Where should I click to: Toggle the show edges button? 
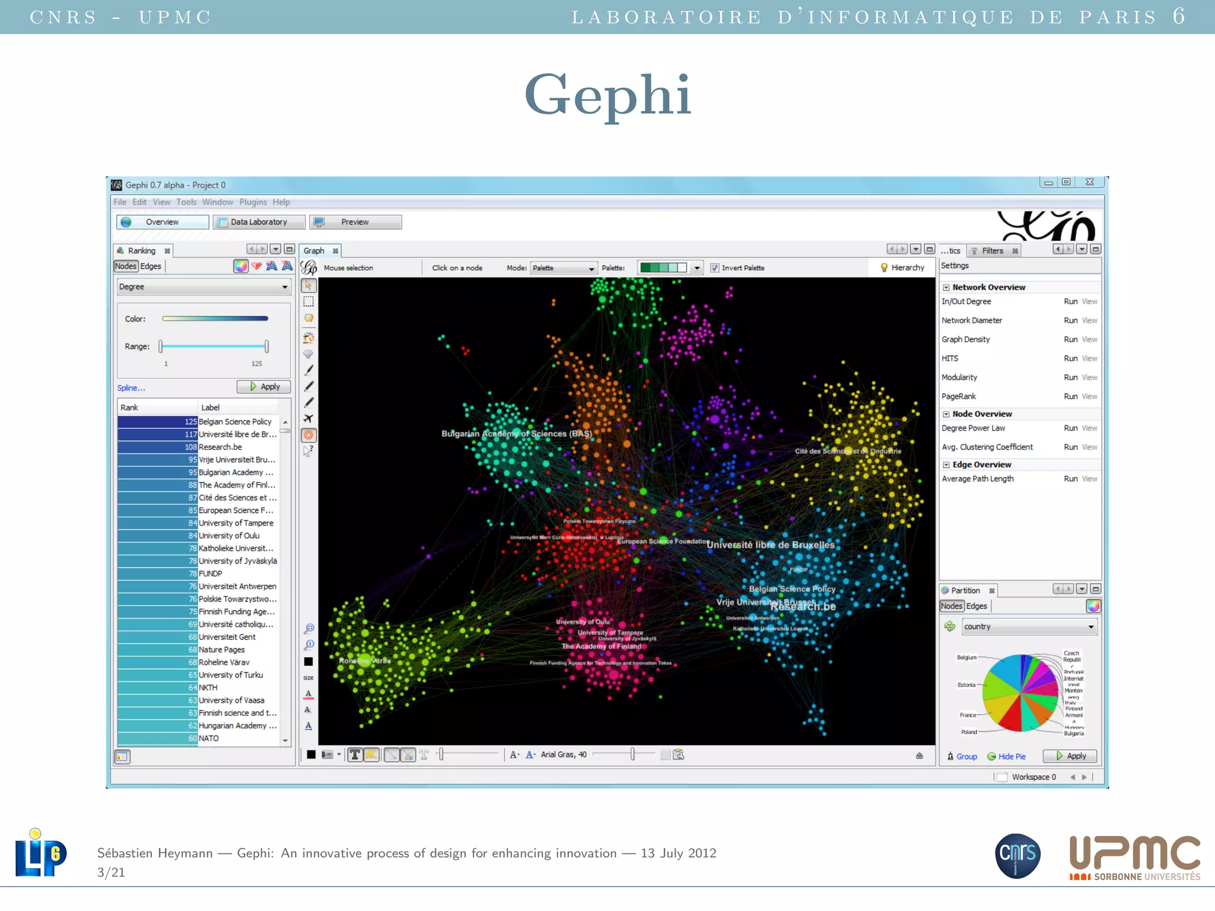tap(392, 755)
